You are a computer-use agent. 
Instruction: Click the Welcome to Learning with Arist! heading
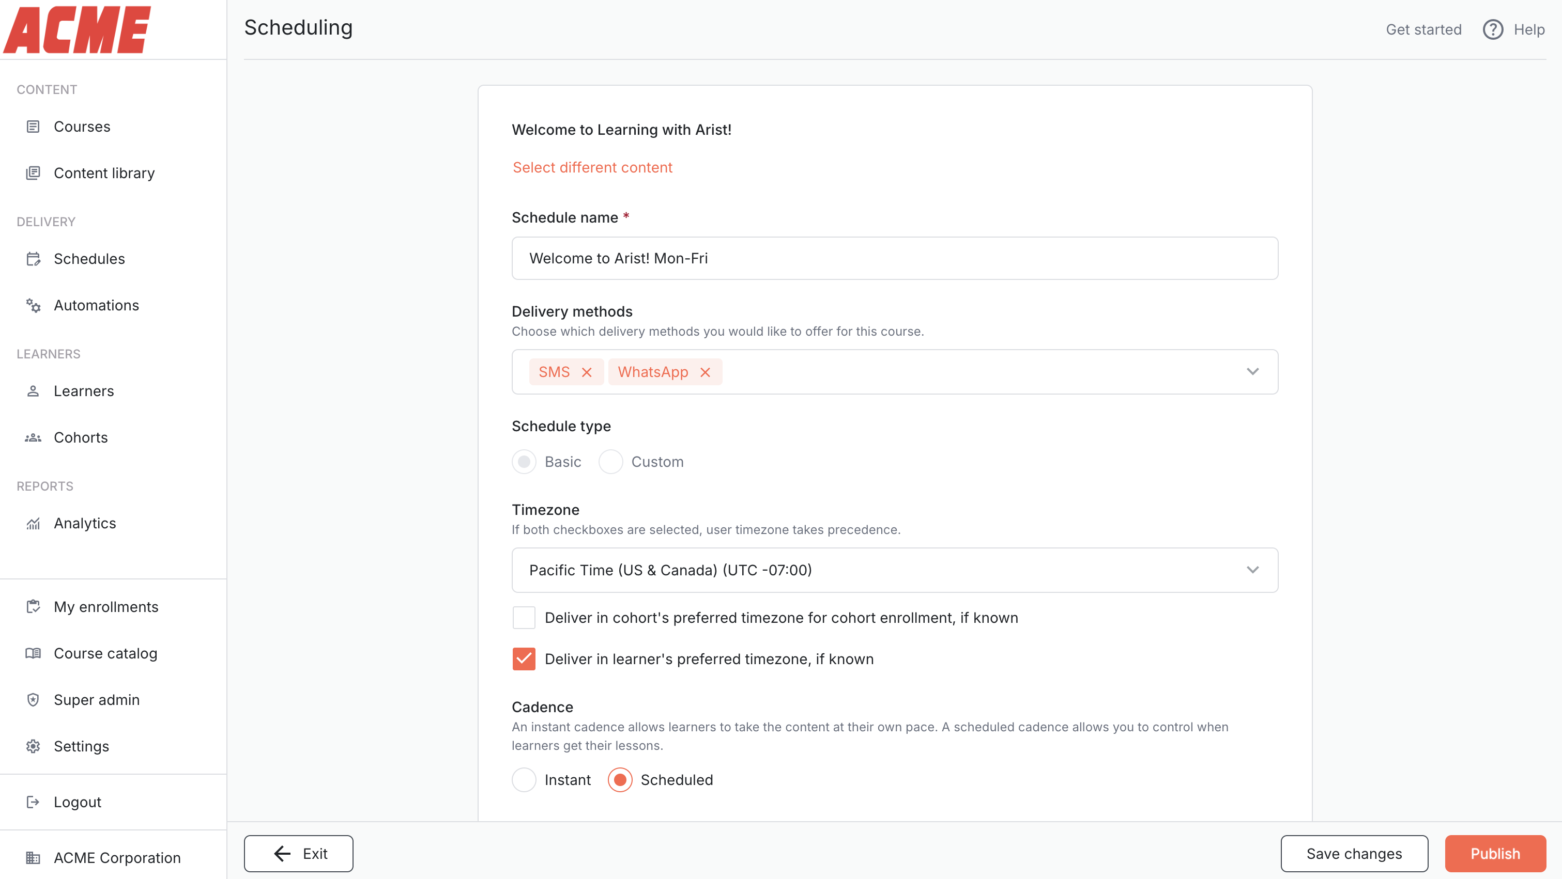pyautogui.click(x=621, y=130)
